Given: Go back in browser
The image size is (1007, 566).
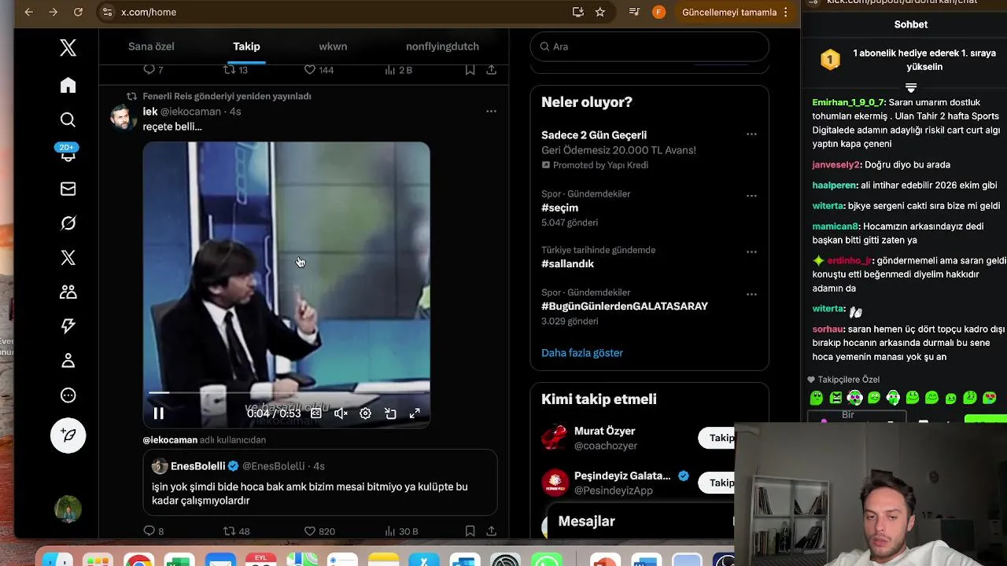Looking at the screenshot, I should coord(28,12).
